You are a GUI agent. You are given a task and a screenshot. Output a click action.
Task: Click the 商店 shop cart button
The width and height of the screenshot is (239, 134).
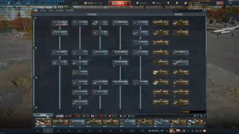[220, 3]
